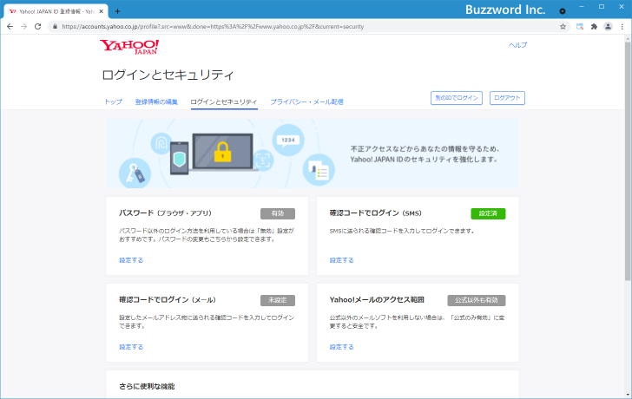Open the Chrome three-dot menu
Viewport: 632px width, 399px height.
click(x=622, y=27)
